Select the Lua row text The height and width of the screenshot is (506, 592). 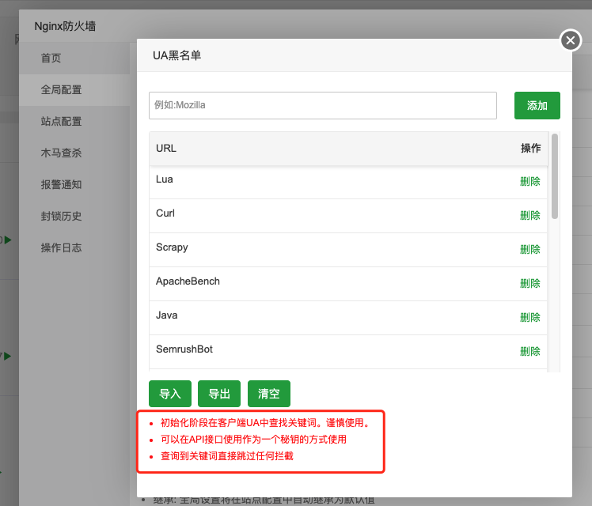[x=165, y=179]
